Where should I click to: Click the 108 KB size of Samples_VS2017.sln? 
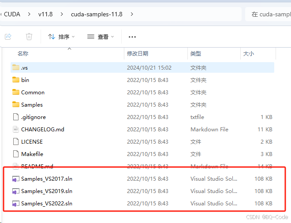click(x=264, y=179)
